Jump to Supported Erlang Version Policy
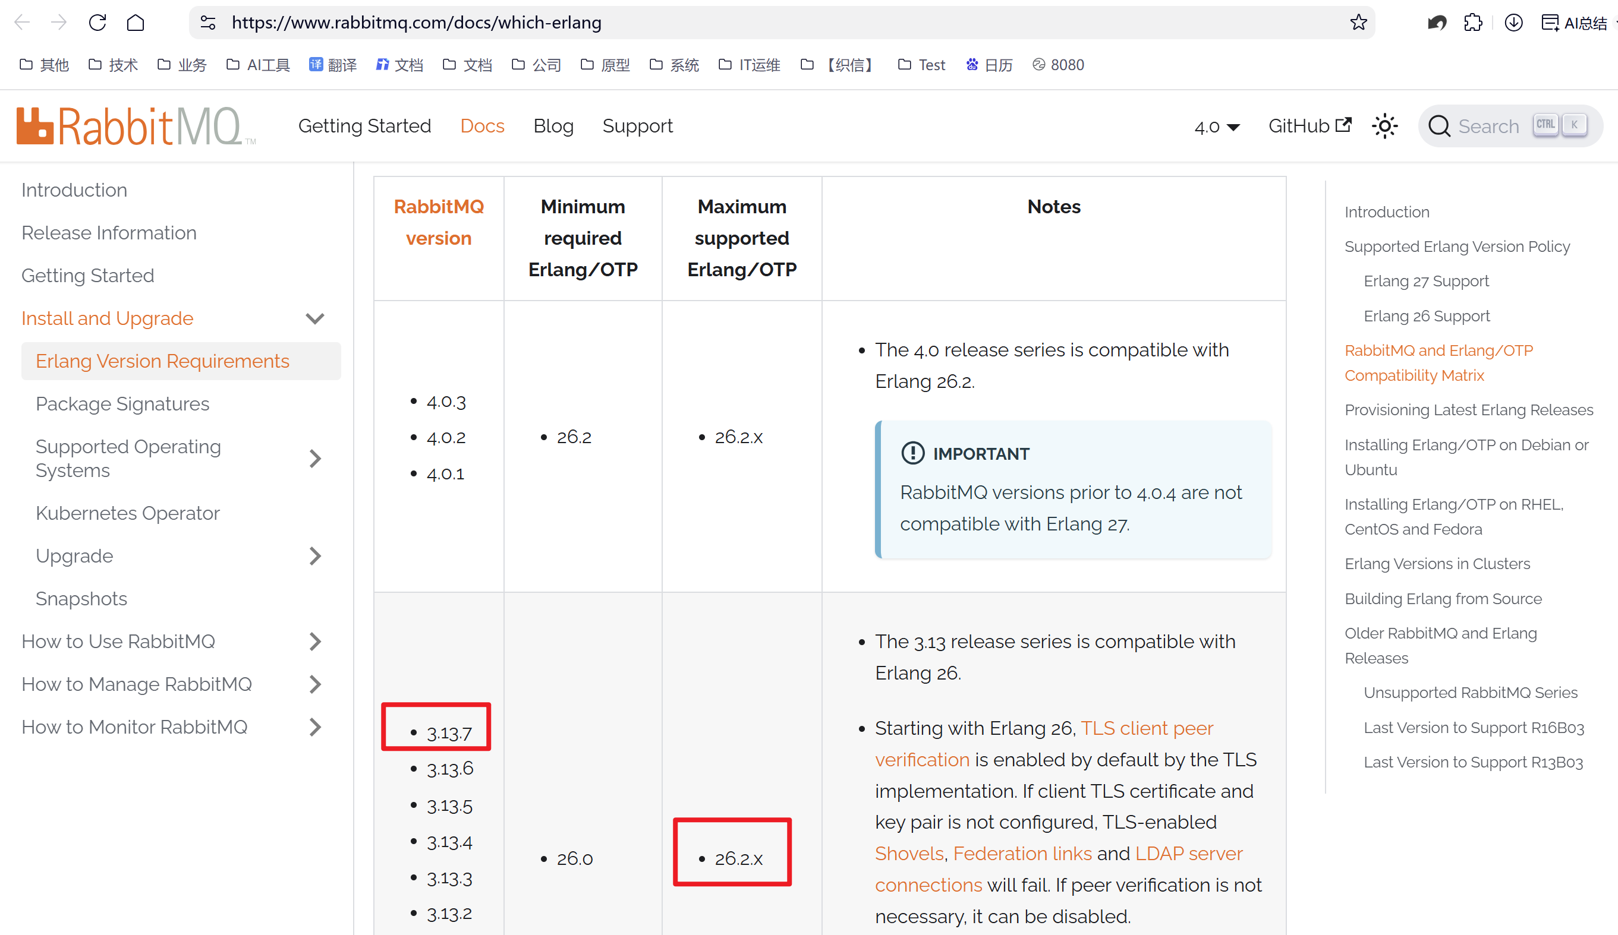1618x935 pixels. point(1457,247)
